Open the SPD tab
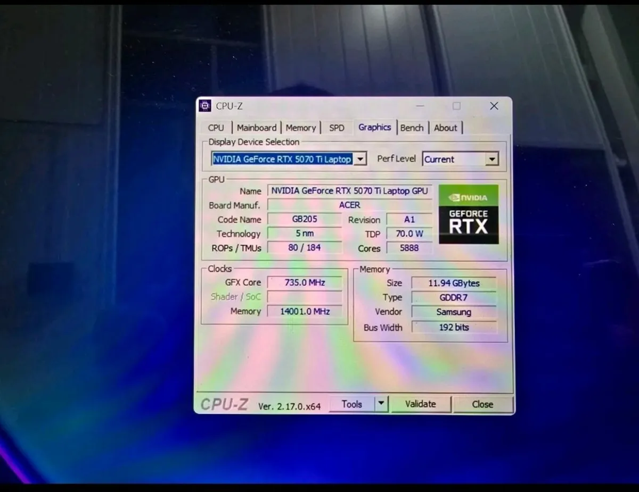639x492 pixels. point(336,128)
